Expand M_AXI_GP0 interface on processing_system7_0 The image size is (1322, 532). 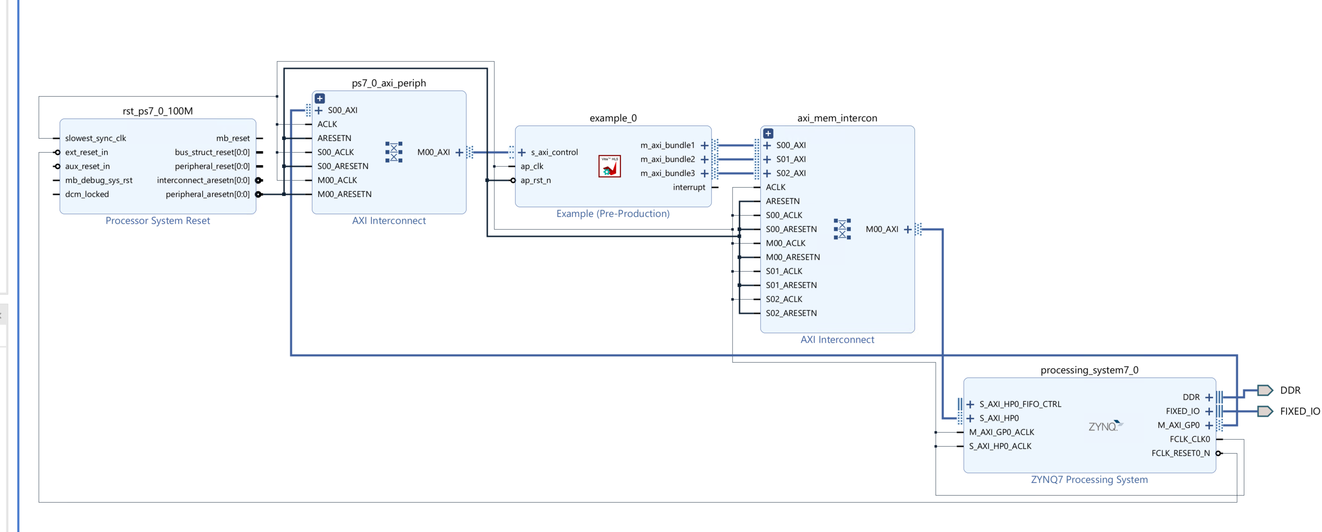coord(1209,426)
